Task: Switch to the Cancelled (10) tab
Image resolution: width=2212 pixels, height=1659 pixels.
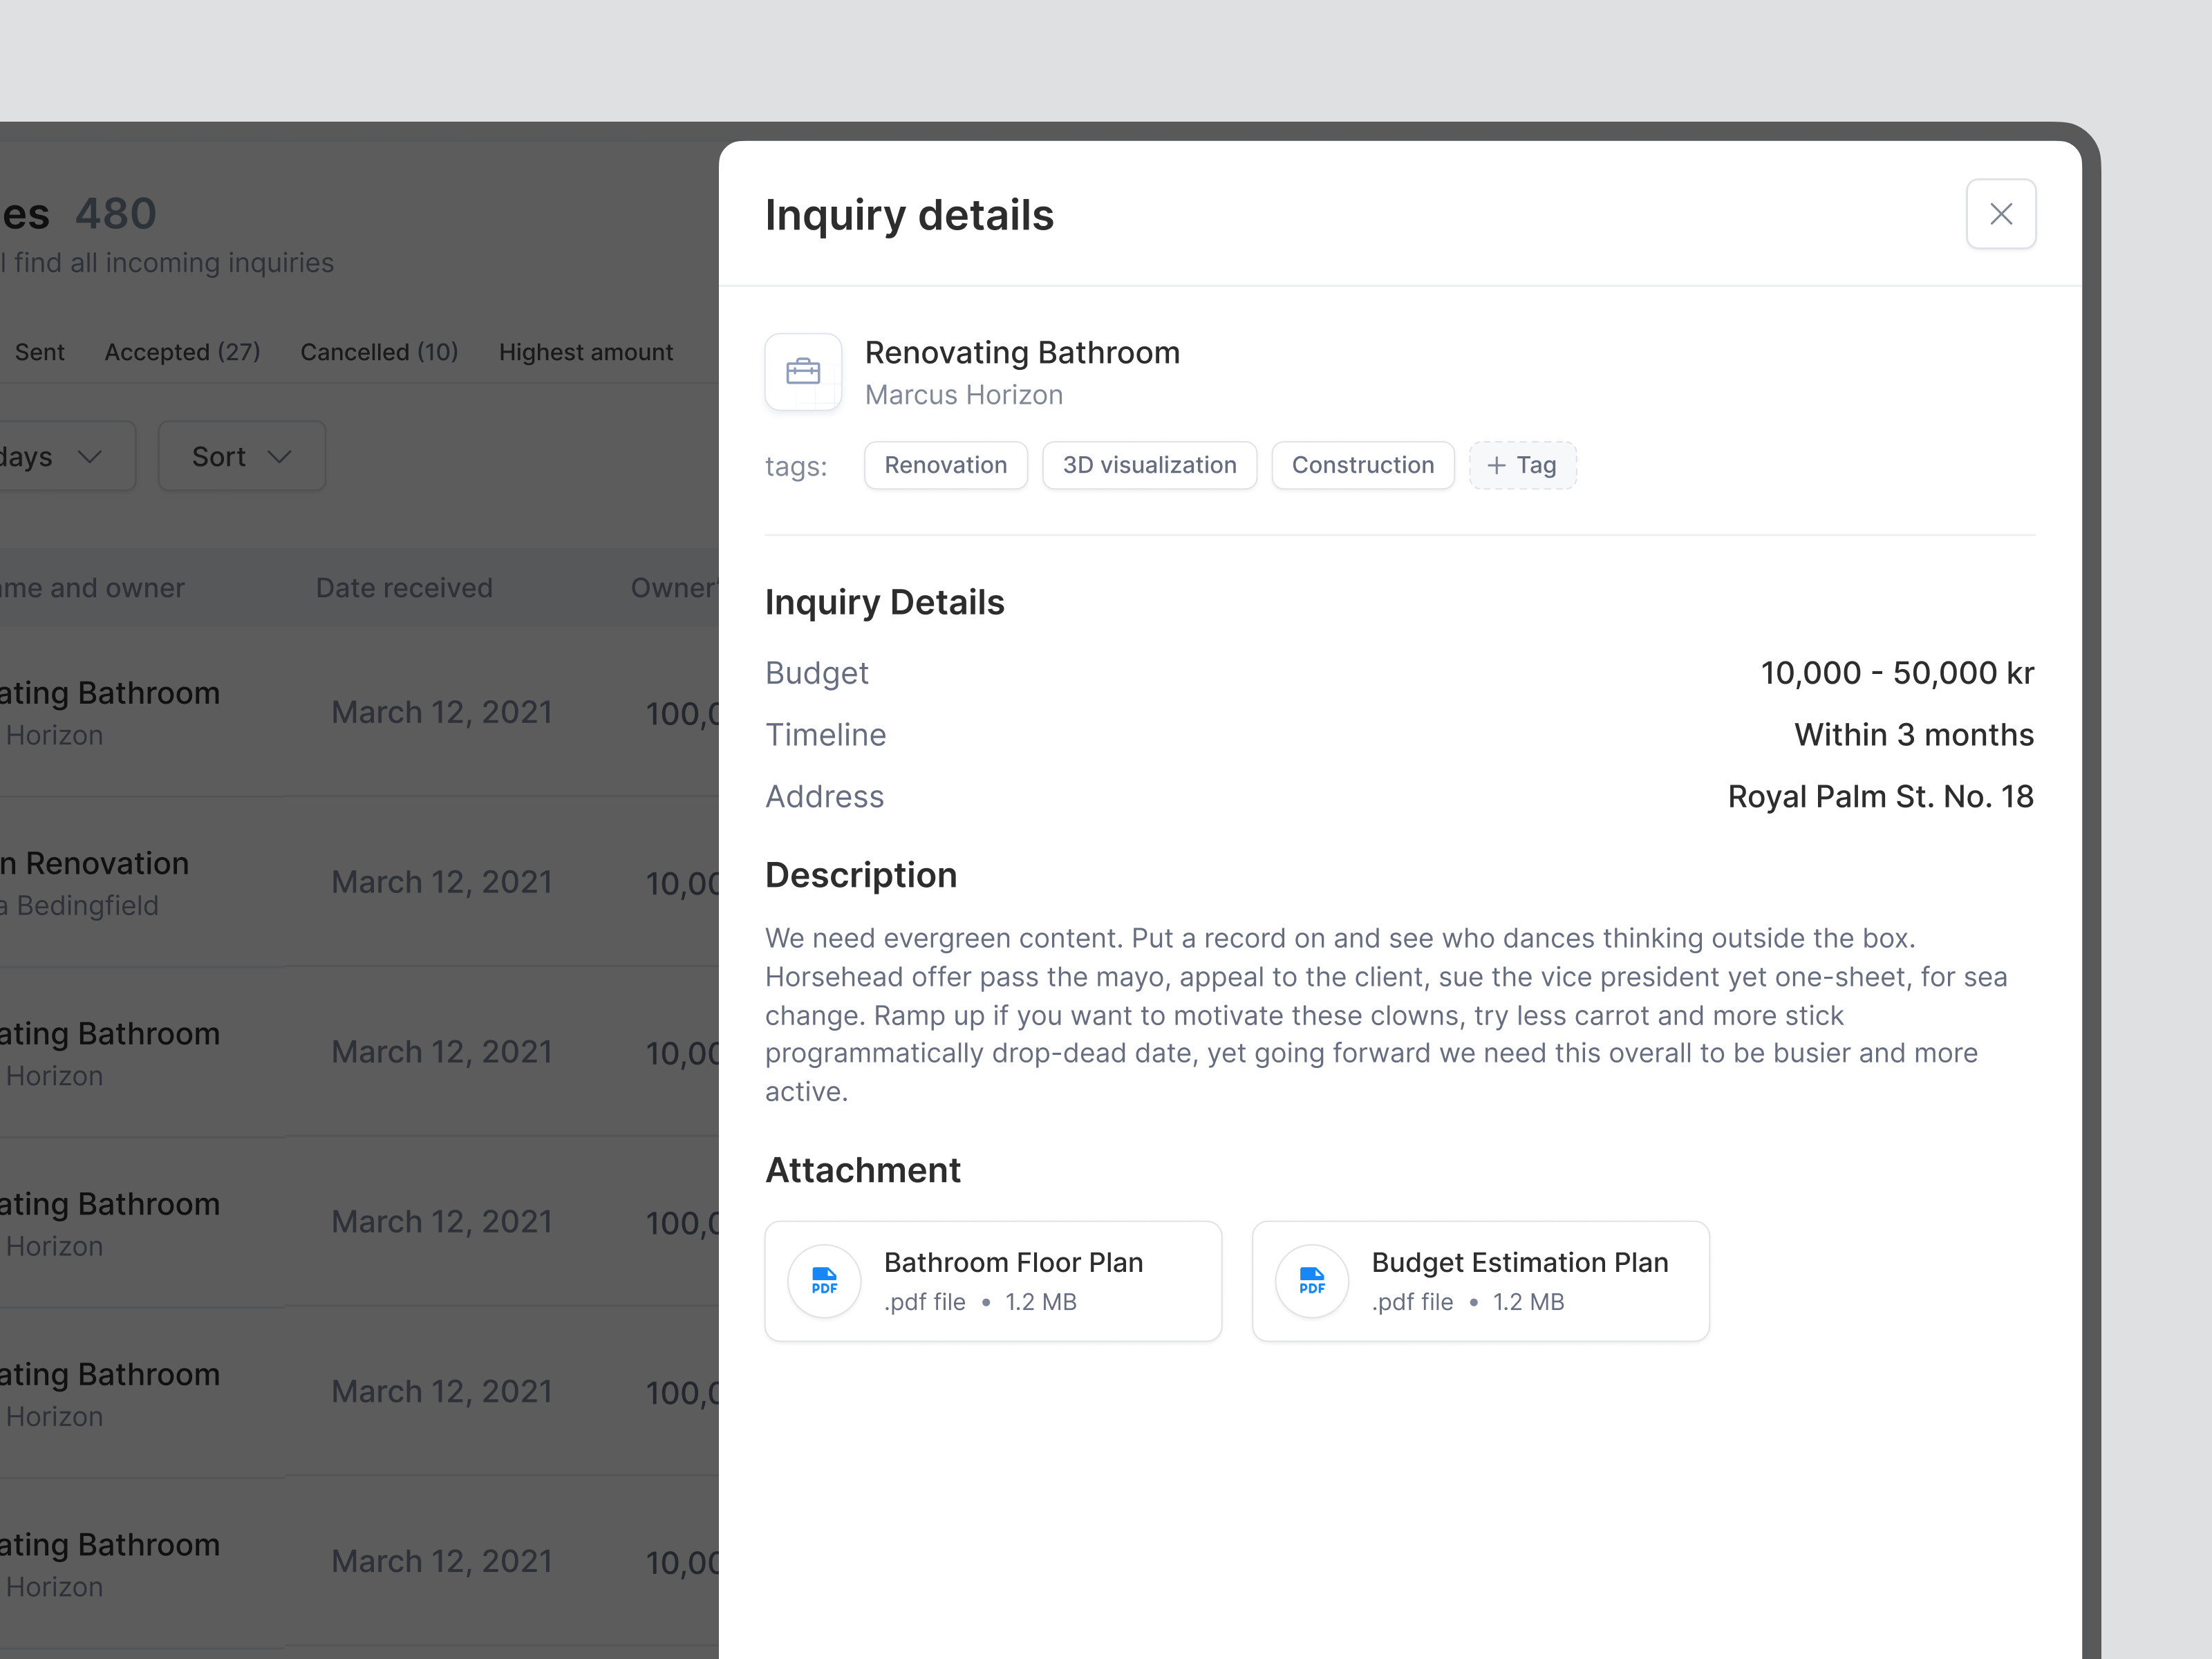Action: point(379,352)
